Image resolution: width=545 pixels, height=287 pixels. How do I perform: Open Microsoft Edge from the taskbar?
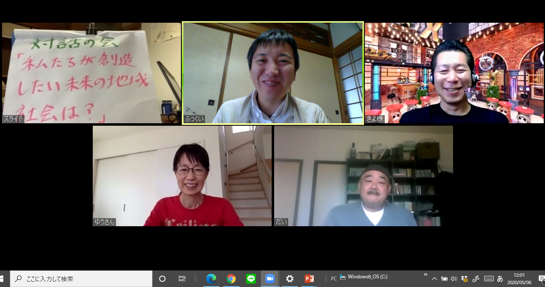pos(211,279)
